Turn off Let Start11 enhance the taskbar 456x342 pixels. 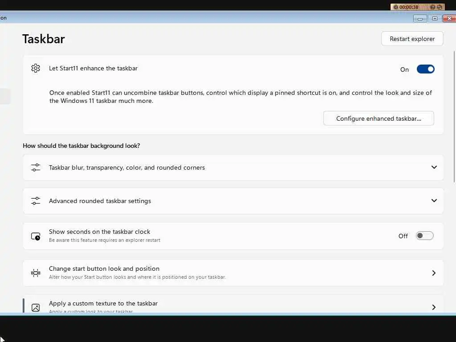[425, 69]
